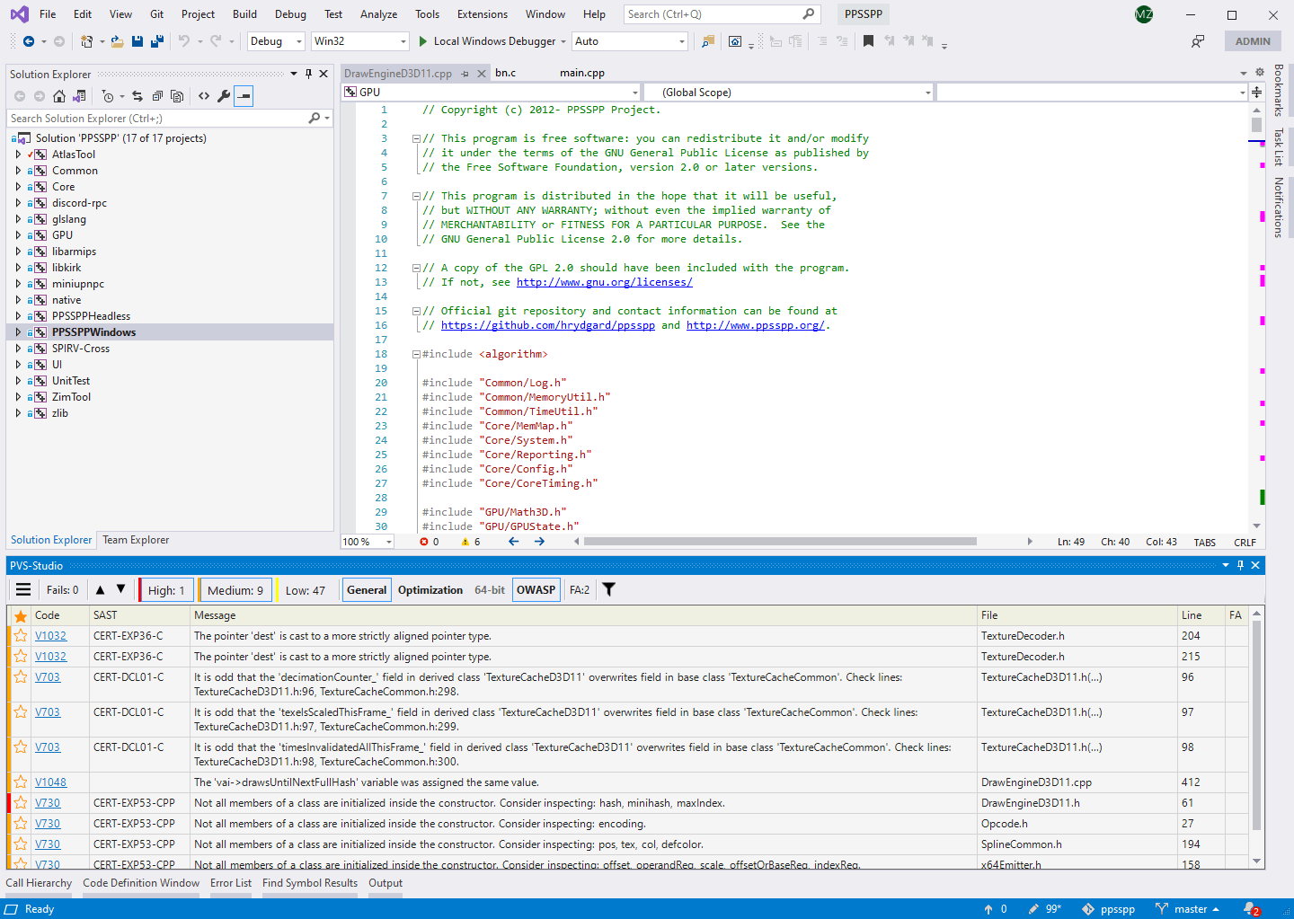The width and height of the screenshot is (1294, 919).
Task: Click the ADMIN button
Action: coord(1253,41)
